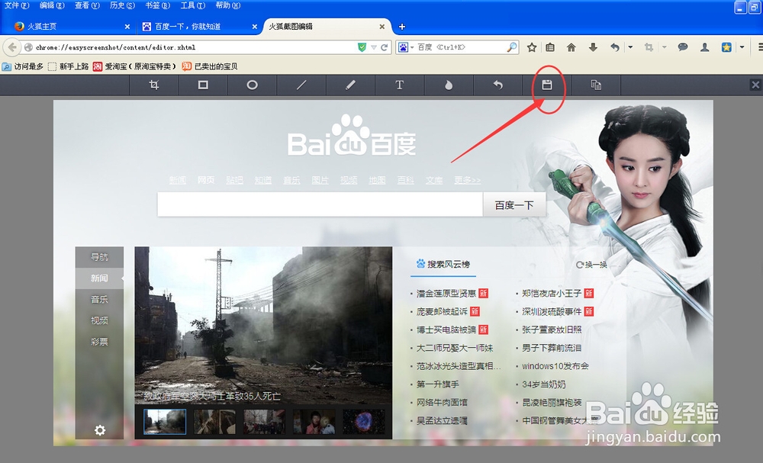Open the search engine selector dropdown
This screenshot has width=763, height=463.
point(405,47)
